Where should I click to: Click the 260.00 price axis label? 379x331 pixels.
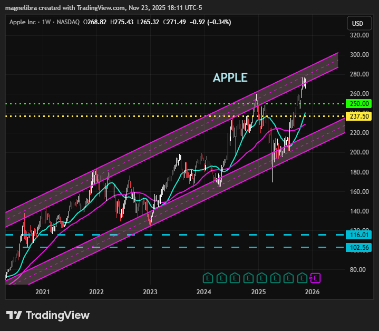click(x=359, y=94)
